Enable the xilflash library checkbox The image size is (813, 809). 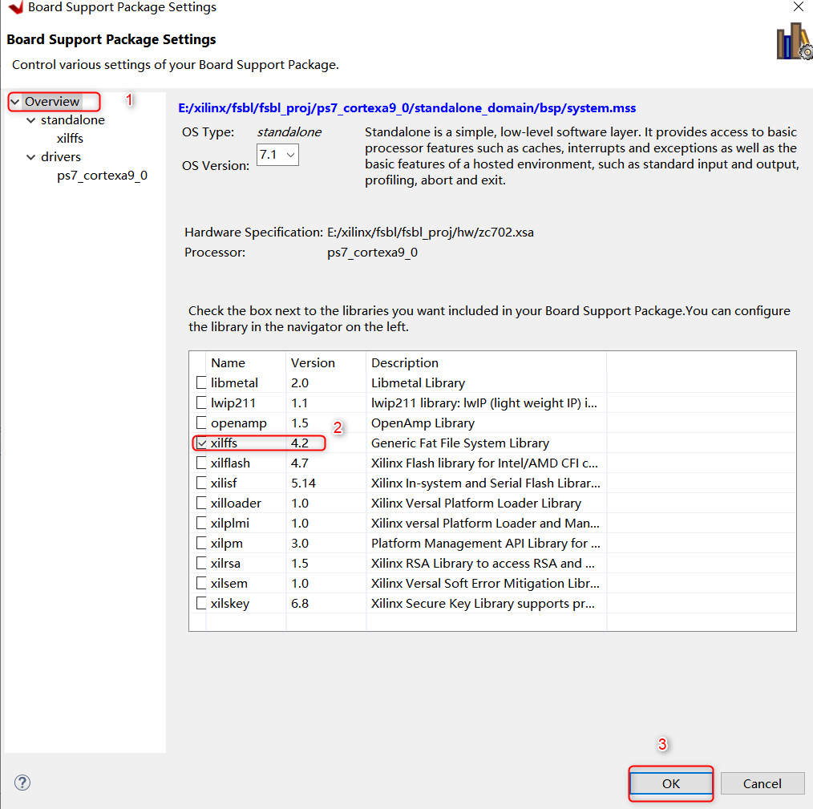click(x=200, y=463)
